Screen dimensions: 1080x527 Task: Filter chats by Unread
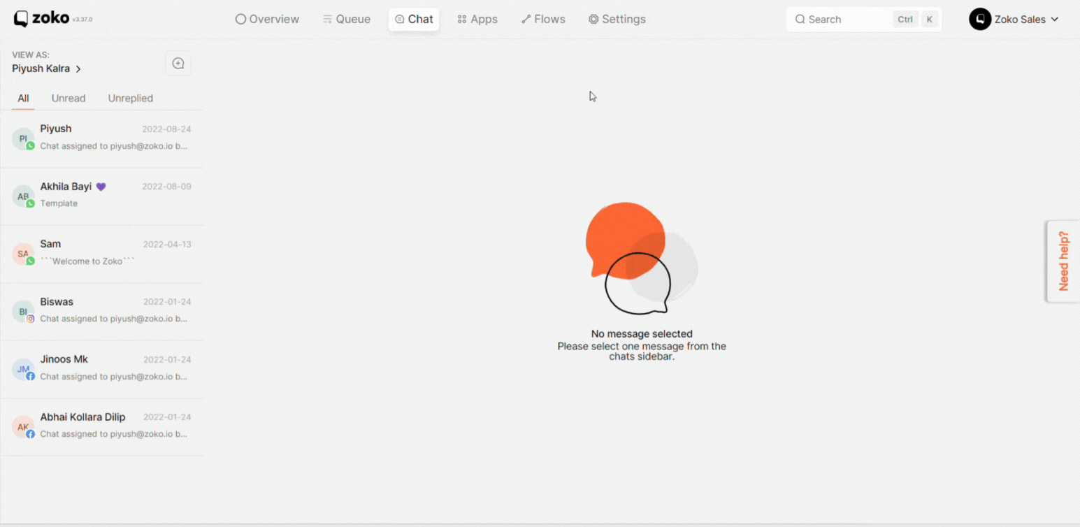tap(69, 98)
